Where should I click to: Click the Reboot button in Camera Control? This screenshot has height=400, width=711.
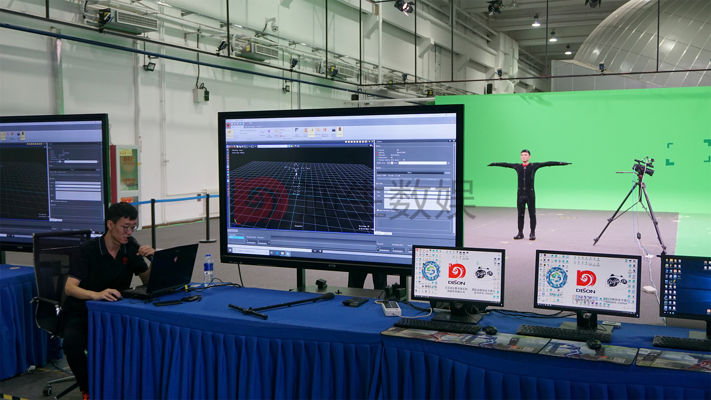click(x=283, y=136)
